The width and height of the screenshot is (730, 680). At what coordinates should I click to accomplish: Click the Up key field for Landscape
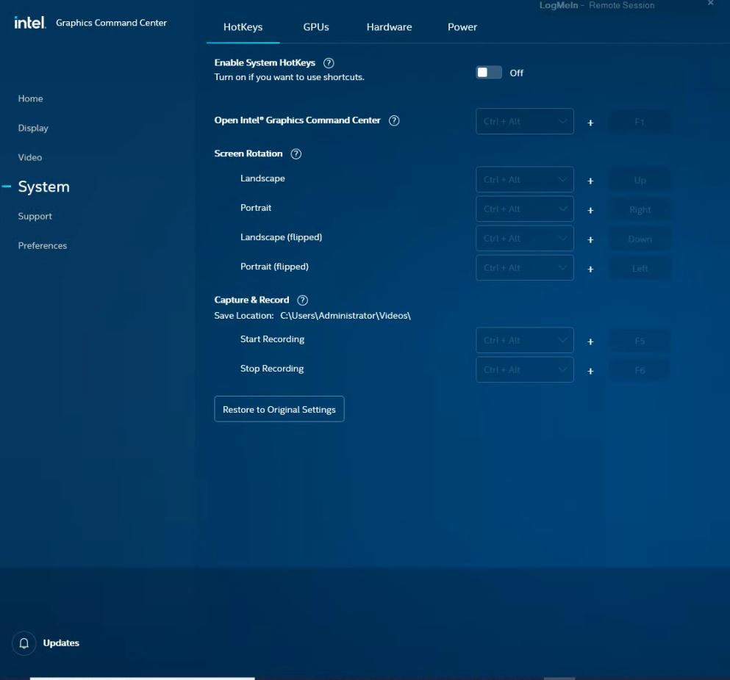[640, 180]
